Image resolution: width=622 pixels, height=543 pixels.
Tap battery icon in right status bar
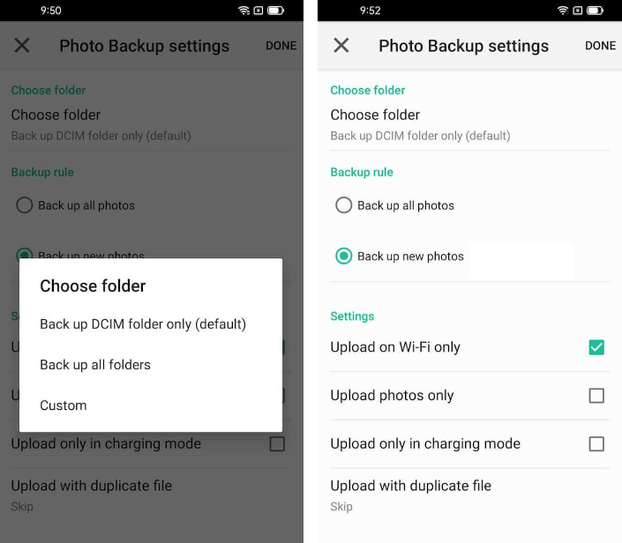595,11
